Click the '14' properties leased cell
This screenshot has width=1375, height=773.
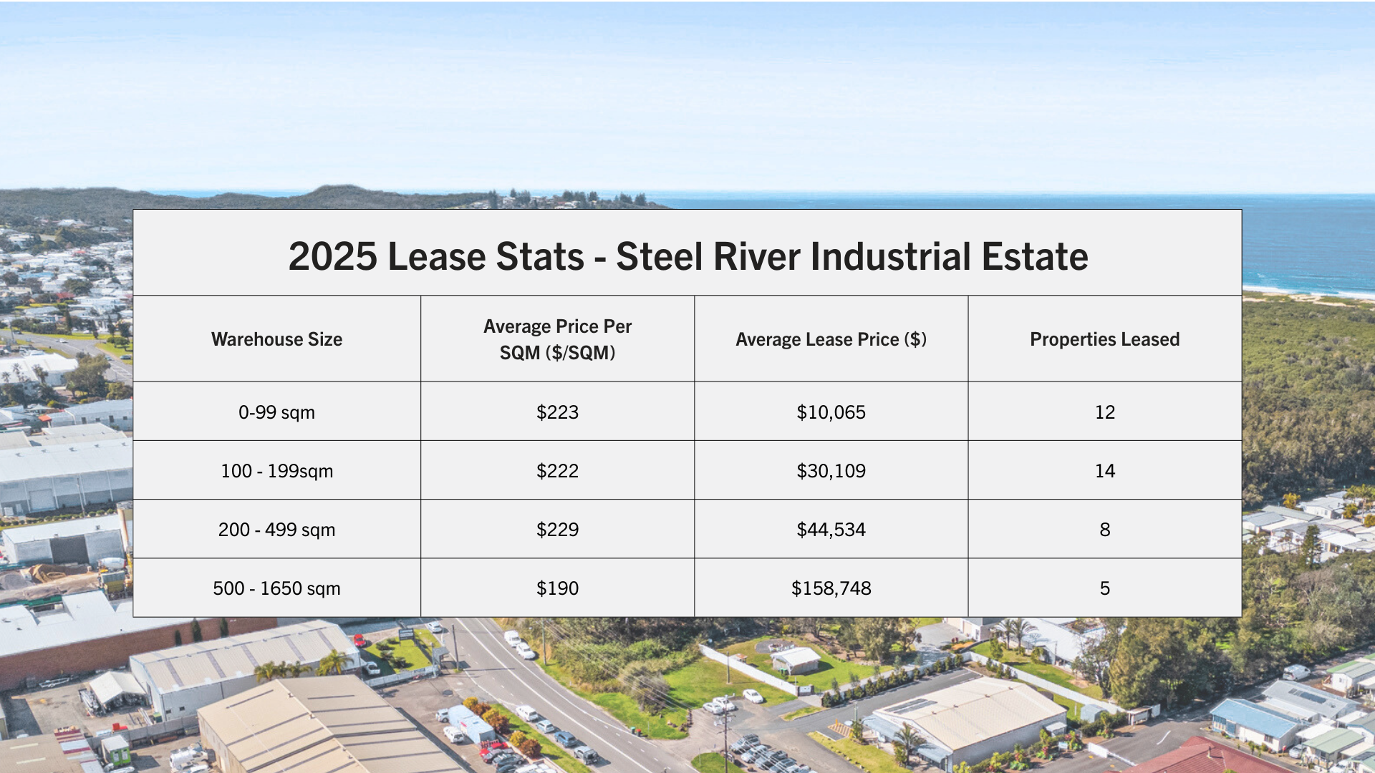1104,471
